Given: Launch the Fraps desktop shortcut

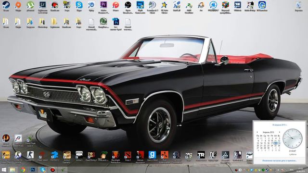Looking at the screenshot, I should [67, 6].
